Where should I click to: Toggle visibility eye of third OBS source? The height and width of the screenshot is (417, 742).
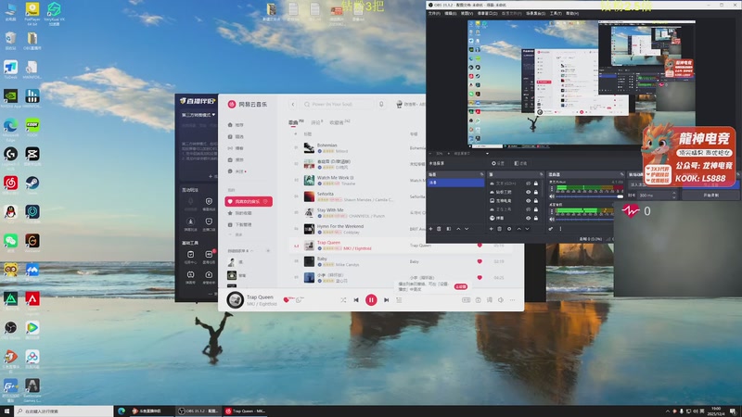pyautogui.click(x=528, y=200)
